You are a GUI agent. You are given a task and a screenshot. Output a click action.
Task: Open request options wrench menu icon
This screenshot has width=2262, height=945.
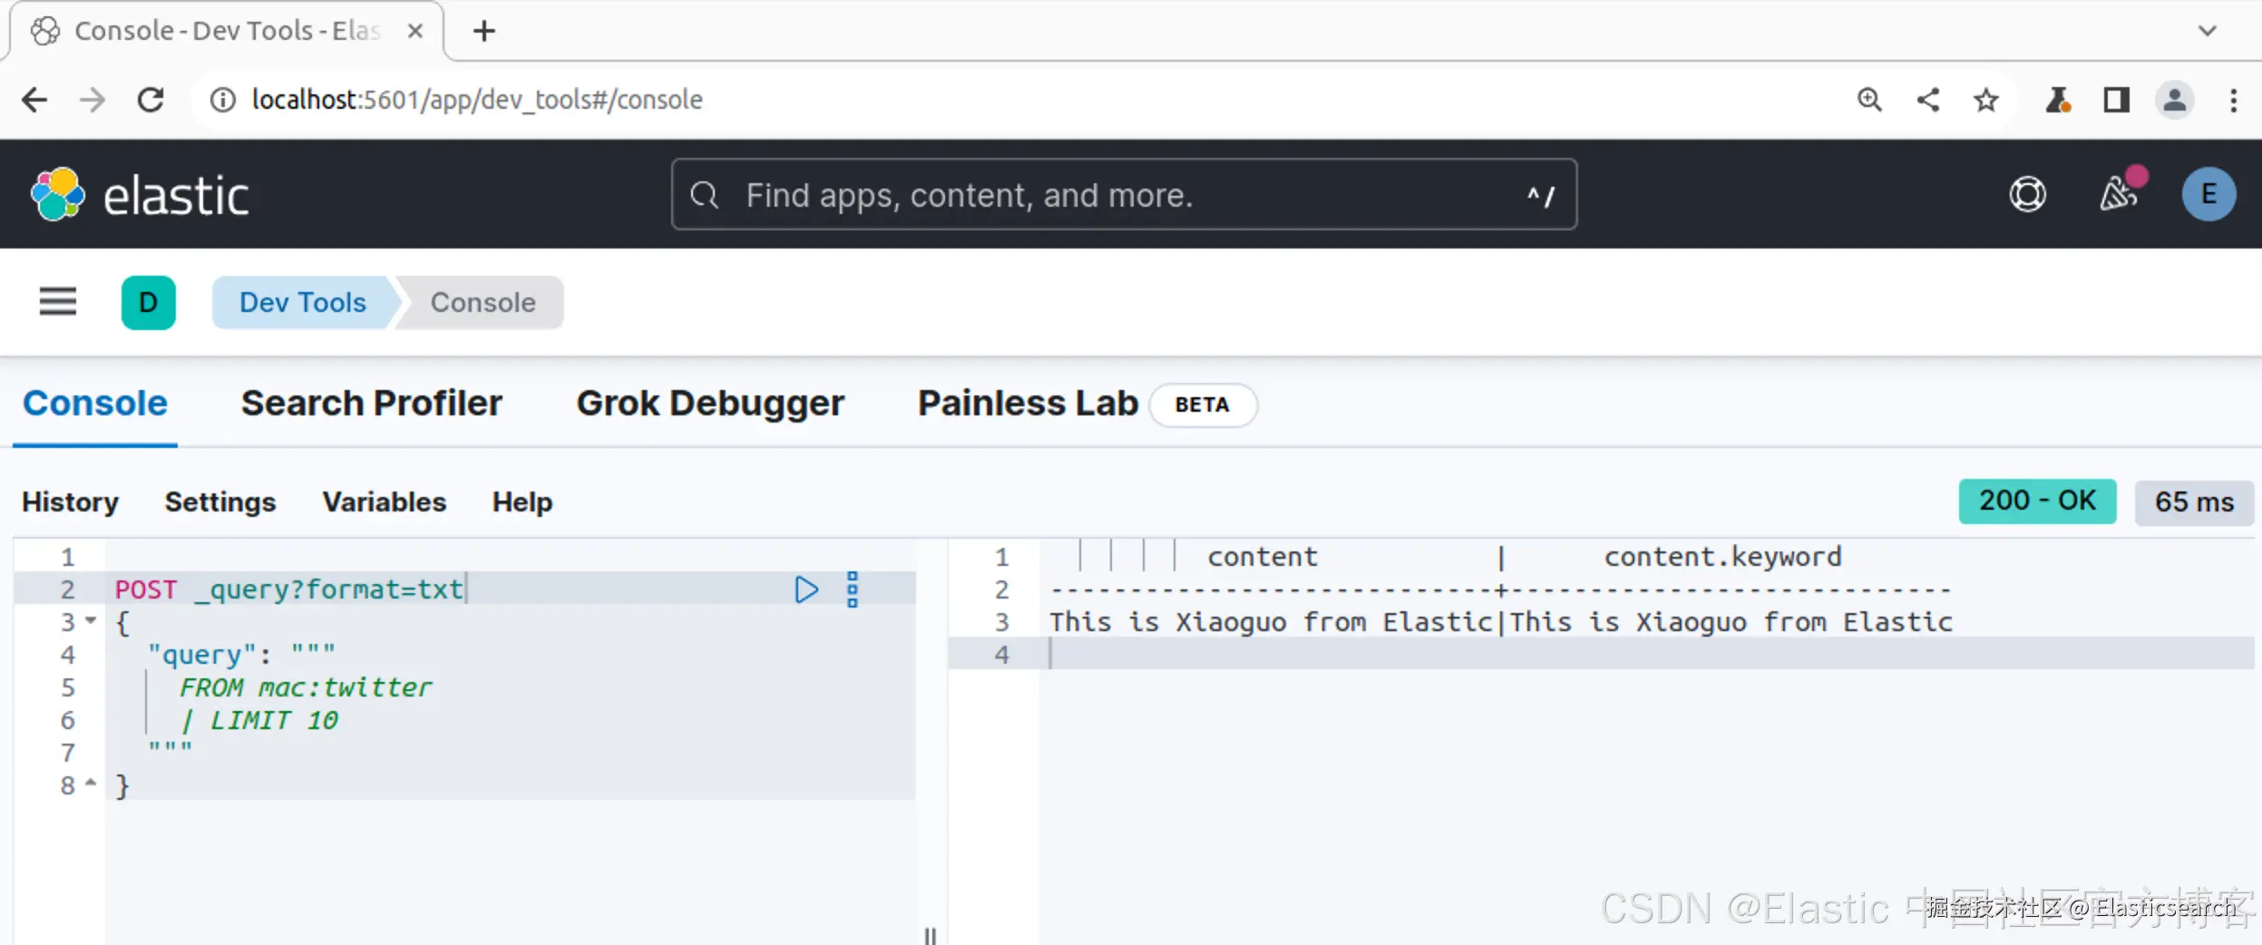[x=852, y=589]
